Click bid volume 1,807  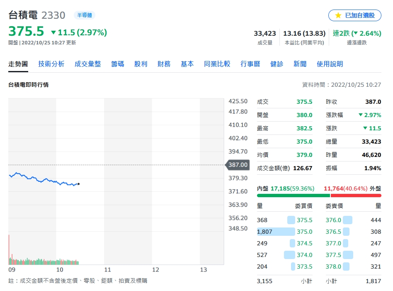(x=264, y=232)
